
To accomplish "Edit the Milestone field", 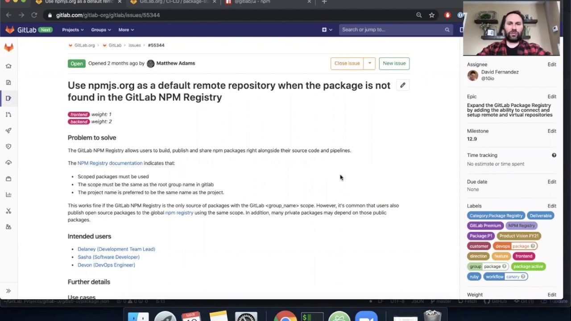I will (552, 131).
